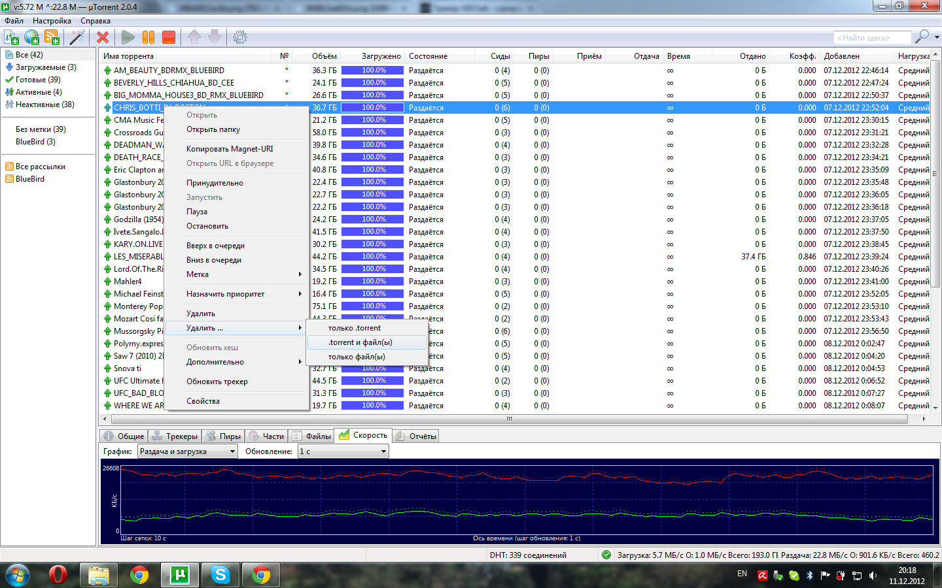This screenshot has width=942, height=588.
Task: Select '.torrent и файл(ы)' delete option
Action: 367,342
